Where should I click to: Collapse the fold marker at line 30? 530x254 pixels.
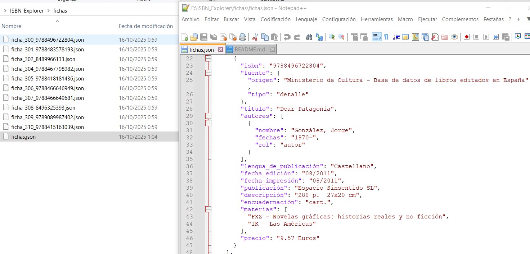pyautogui.click(x=208, y=123)
